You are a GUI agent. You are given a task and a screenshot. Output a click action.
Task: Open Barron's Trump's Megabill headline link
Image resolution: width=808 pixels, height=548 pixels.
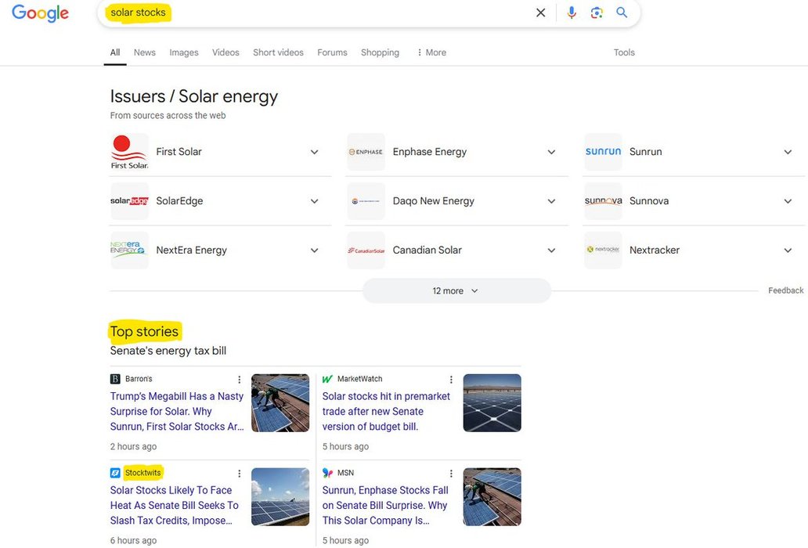point(177,411)
